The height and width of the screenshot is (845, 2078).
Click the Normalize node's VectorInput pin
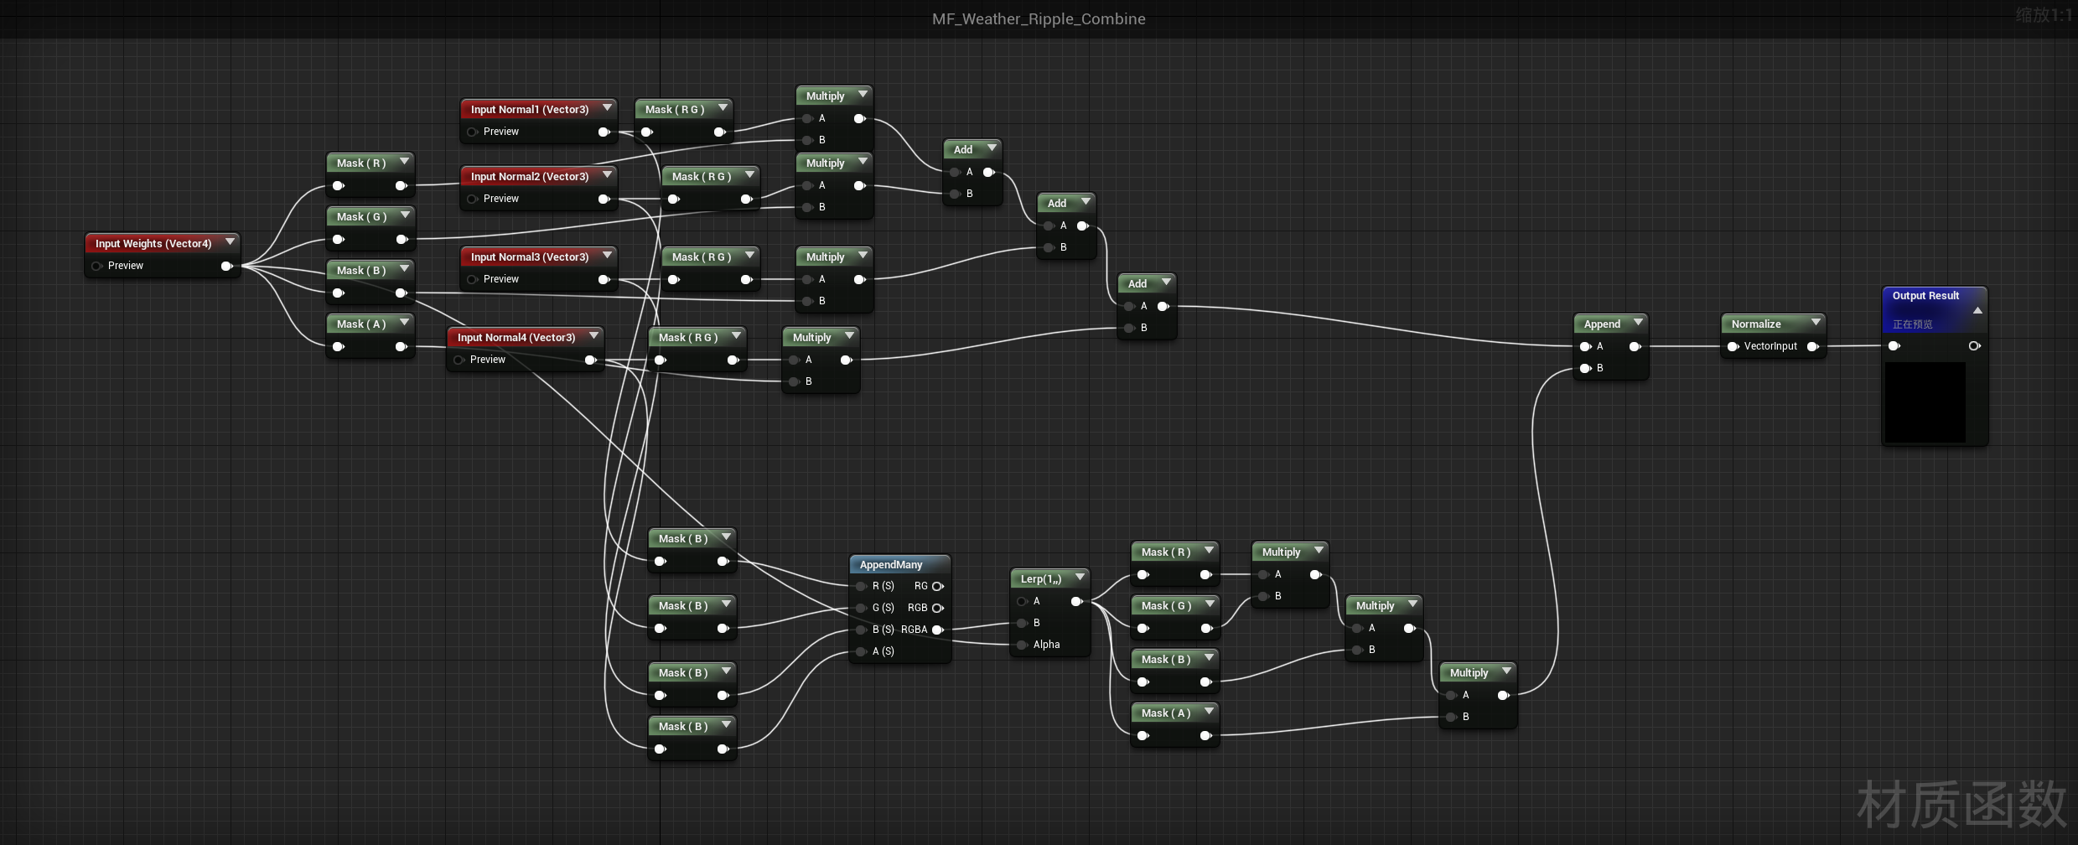tap(1733, 346)
